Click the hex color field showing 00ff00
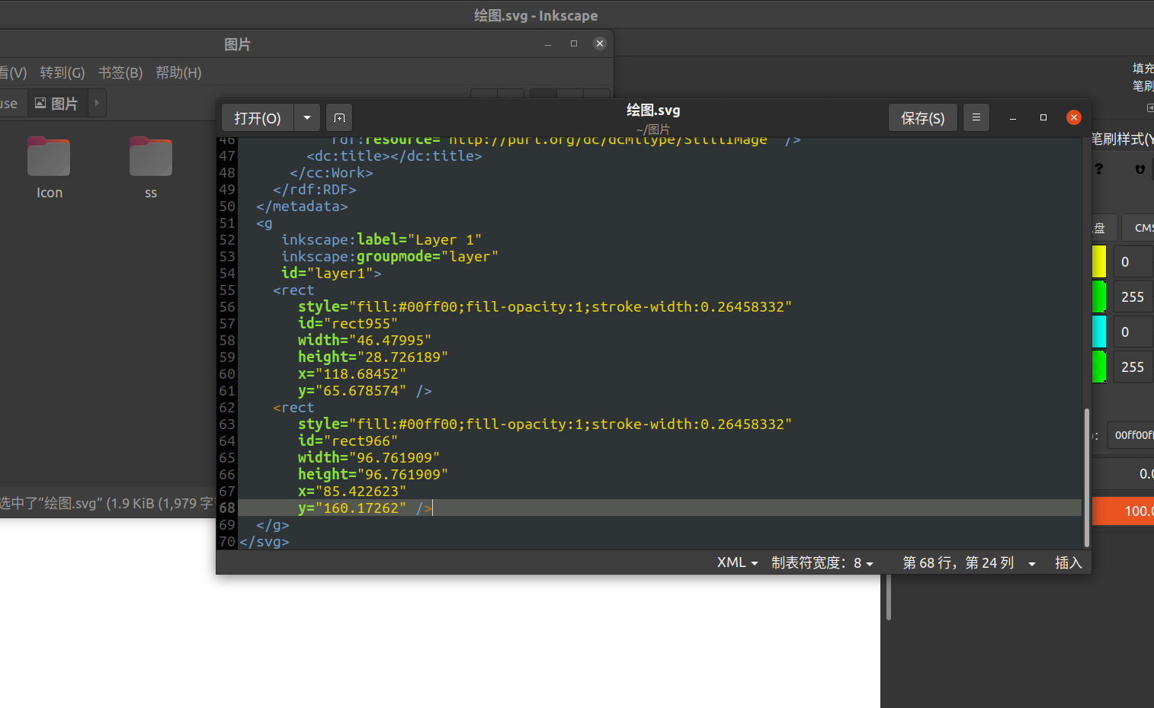 1133,435
